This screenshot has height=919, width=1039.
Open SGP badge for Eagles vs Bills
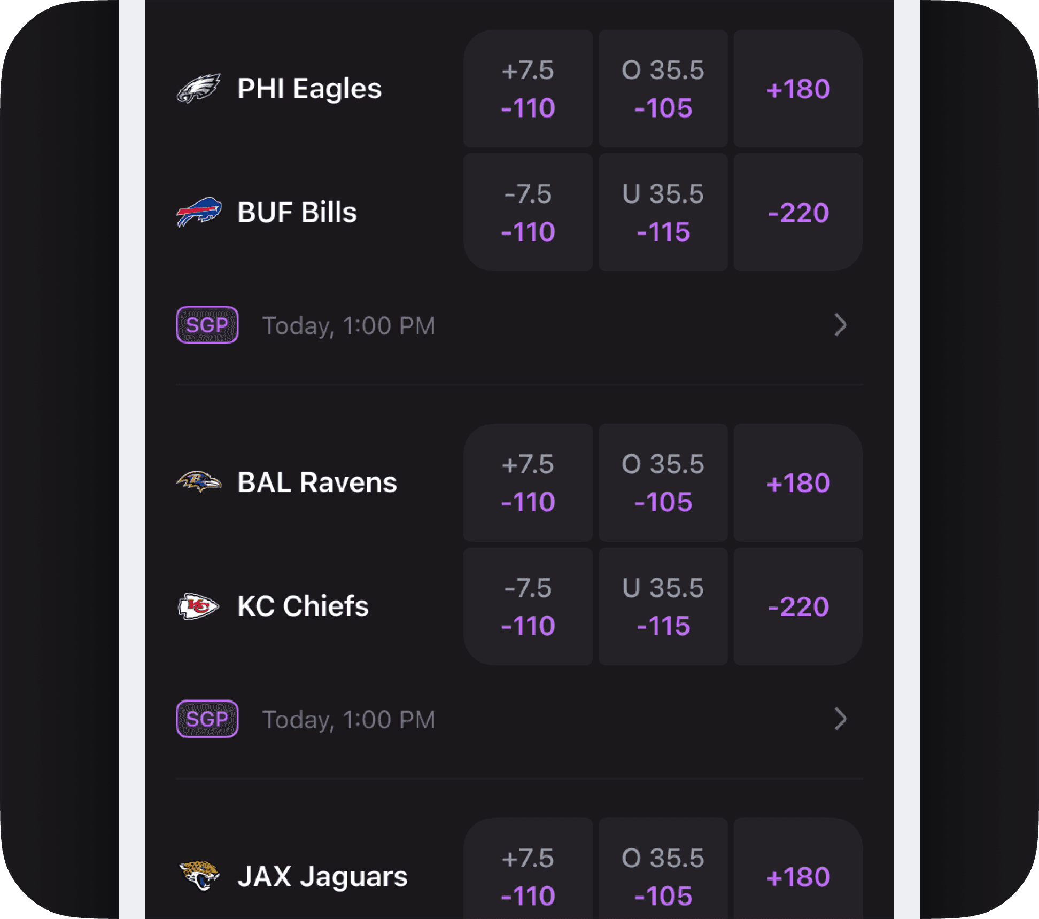pos(207,325)
